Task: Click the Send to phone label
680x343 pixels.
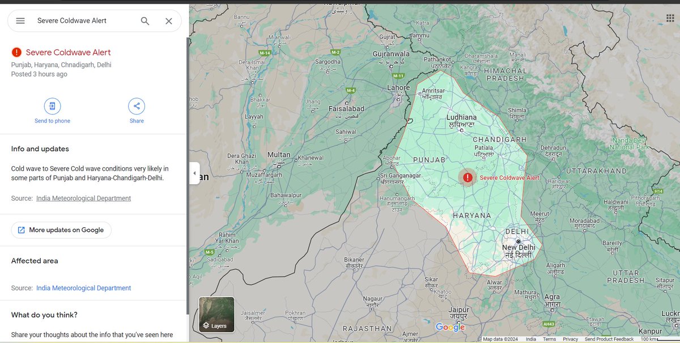Action: (52, 121)
